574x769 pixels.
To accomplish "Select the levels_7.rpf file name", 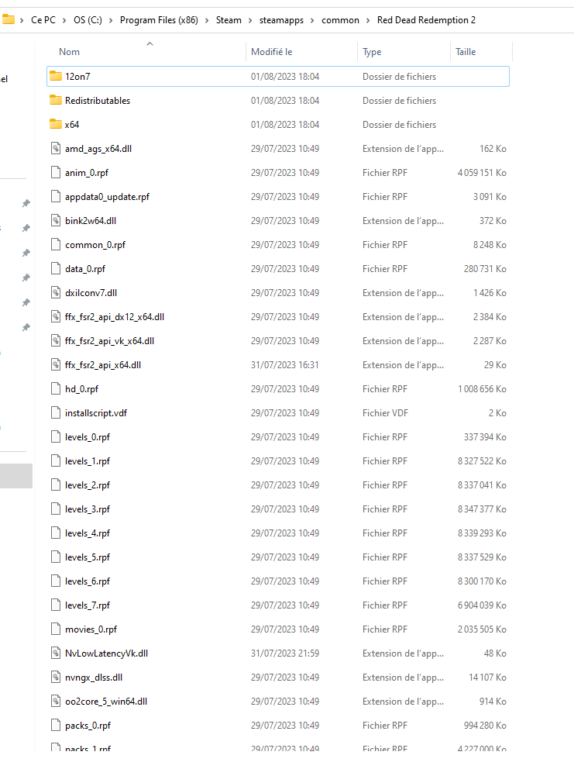I will (x=88, y=605).
